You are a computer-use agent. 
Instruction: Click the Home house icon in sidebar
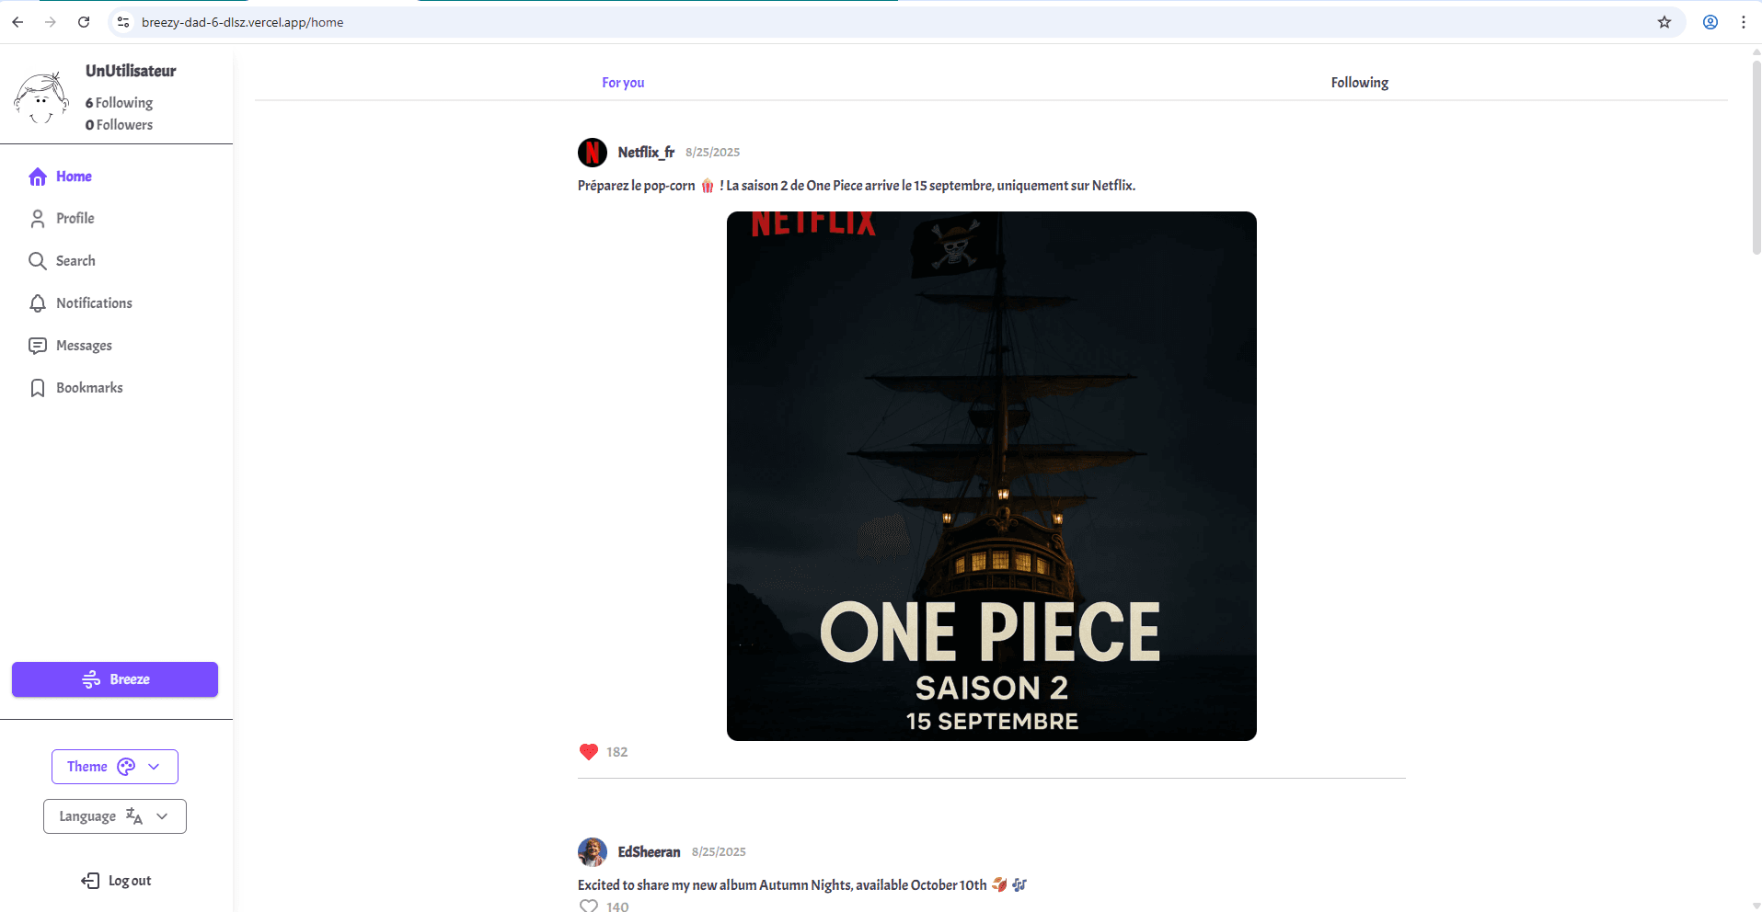coord(38,177)
